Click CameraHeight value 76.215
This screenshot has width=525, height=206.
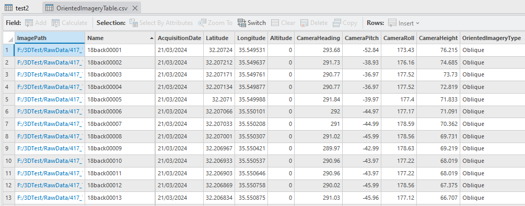click(x=438, y=50)
